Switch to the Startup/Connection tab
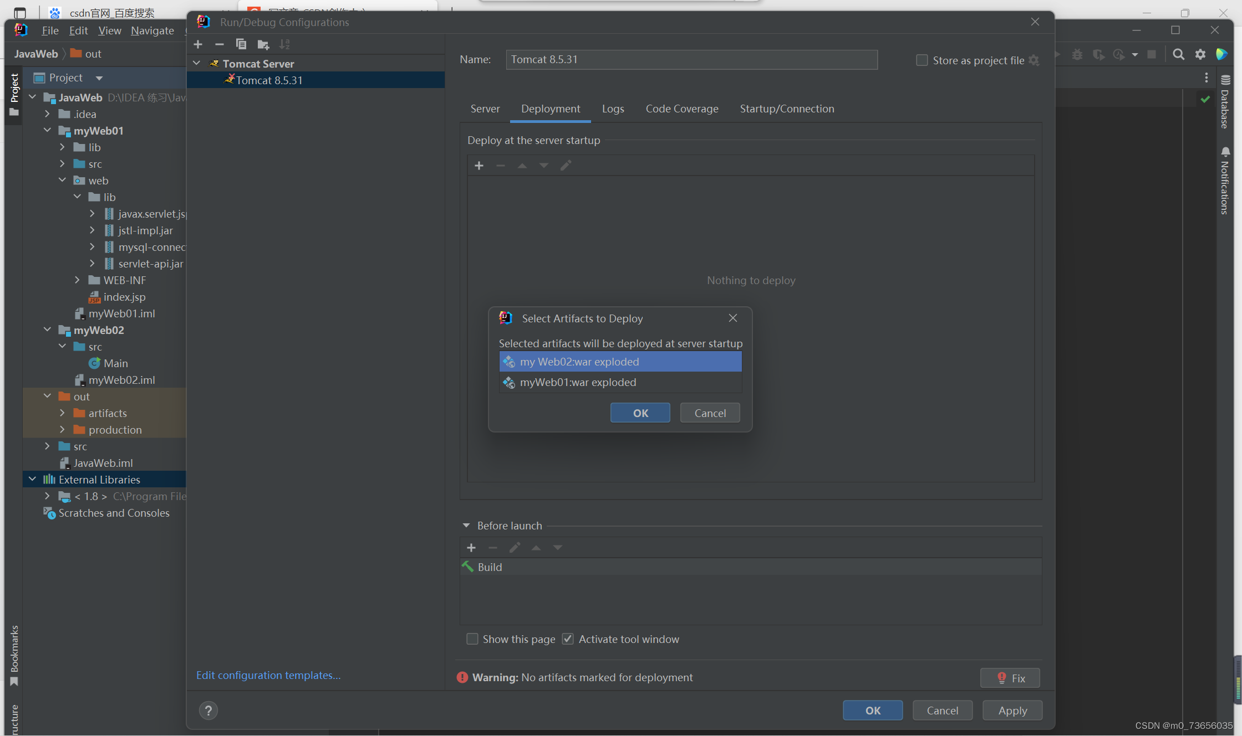This screenshot has width=1242, height=736. (787, 109)
